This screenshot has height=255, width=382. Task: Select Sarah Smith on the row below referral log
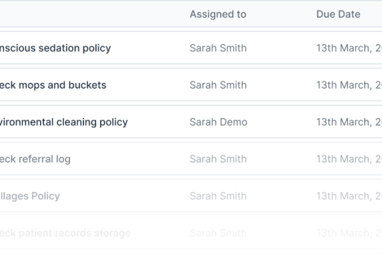(218, 196)
